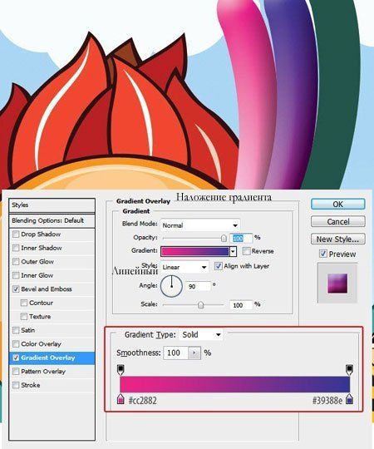Select the Color Overlay style entry
The width and height of the screenshot is (374, 449).
click(41, 344)
